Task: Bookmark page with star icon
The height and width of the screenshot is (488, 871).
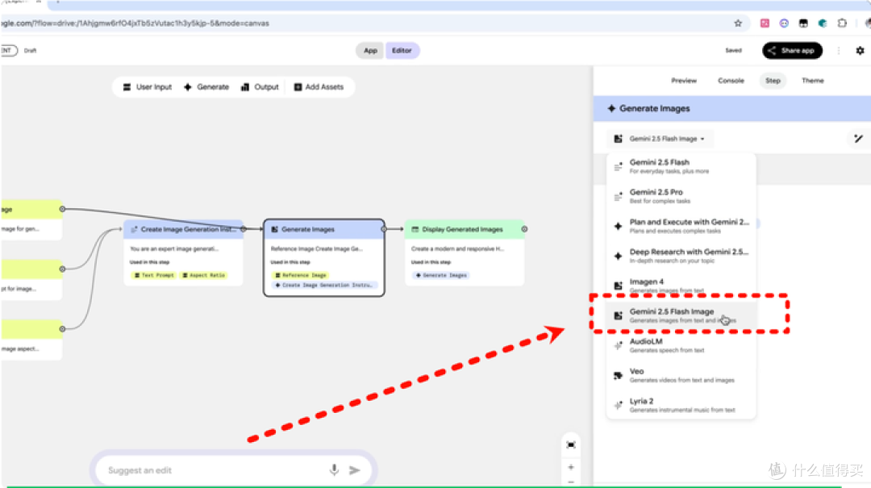Action: tap(738, 23)
